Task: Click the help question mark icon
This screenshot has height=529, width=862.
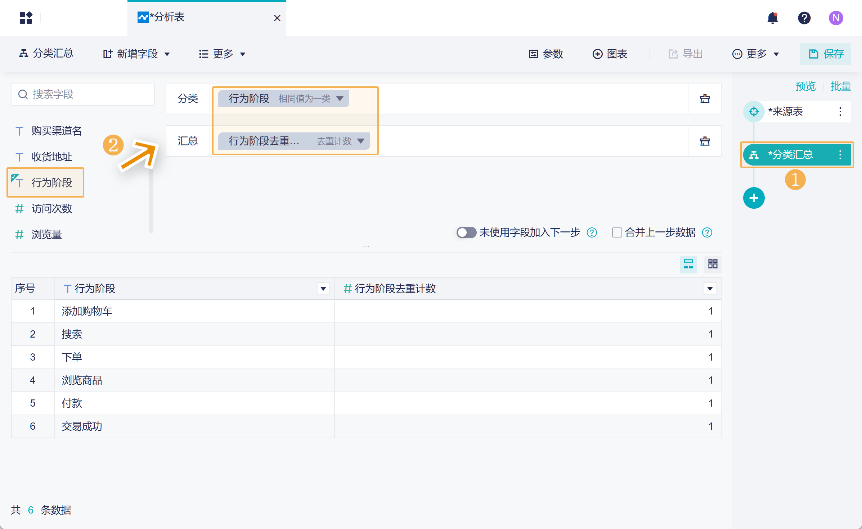Action: point(804,18)
